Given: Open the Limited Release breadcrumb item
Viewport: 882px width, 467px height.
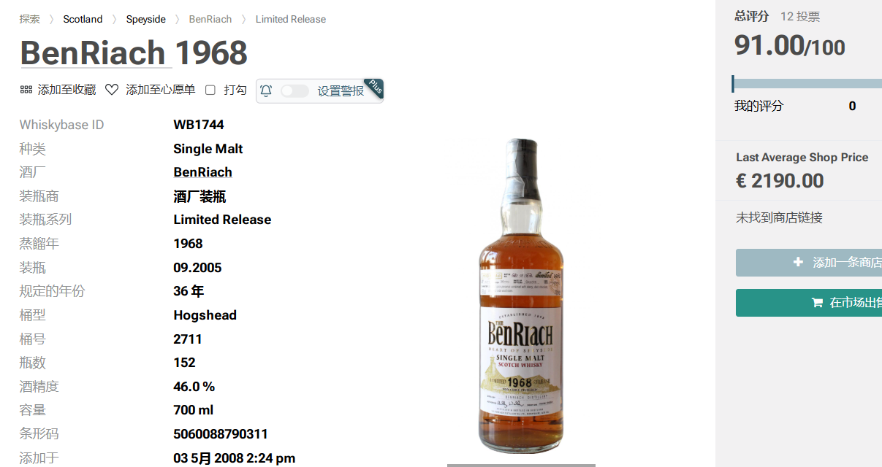Looking at the screenshot, I should (291, 19).
